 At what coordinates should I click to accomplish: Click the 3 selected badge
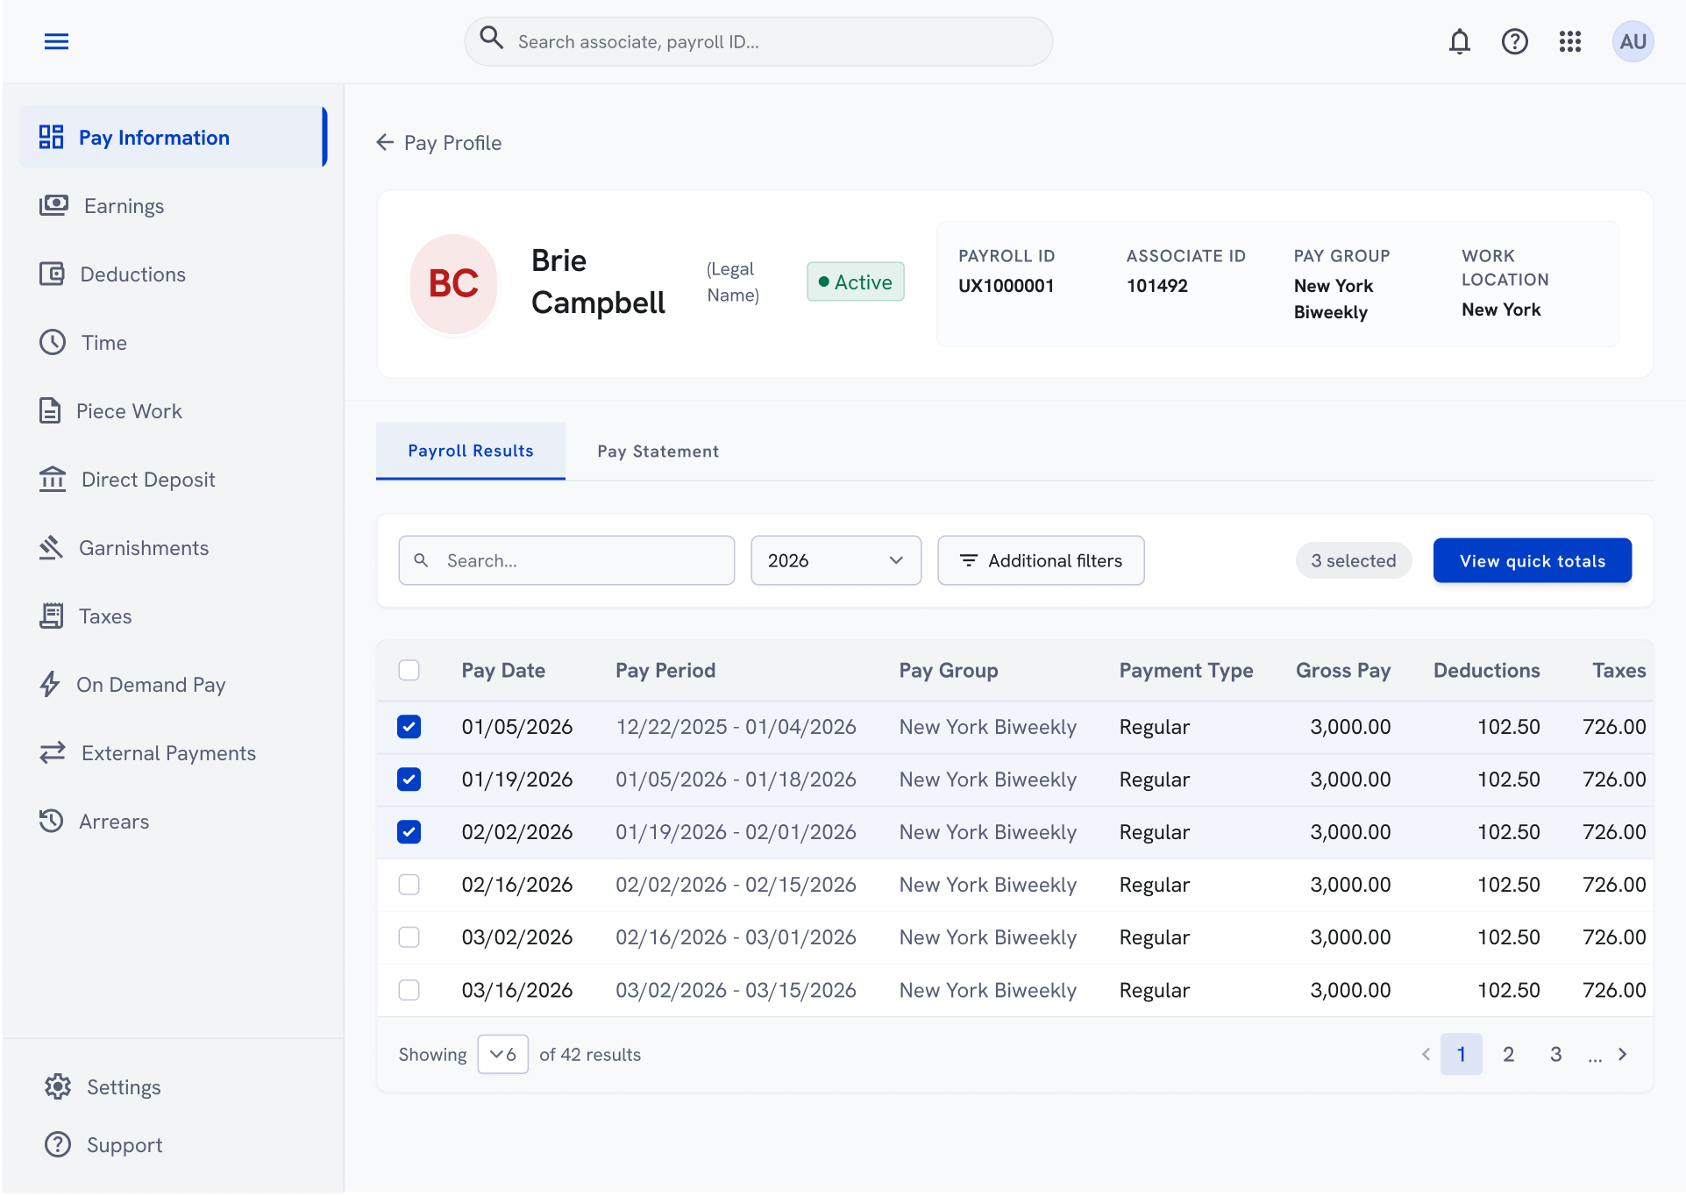point(1353,560)
